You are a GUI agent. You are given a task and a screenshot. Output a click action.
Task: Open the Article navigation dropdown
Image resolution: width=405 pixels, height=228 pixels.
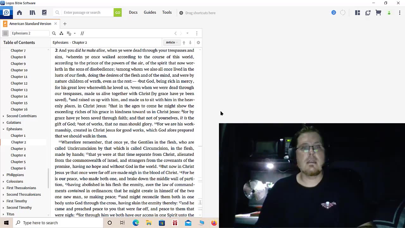tap(172, 42)
